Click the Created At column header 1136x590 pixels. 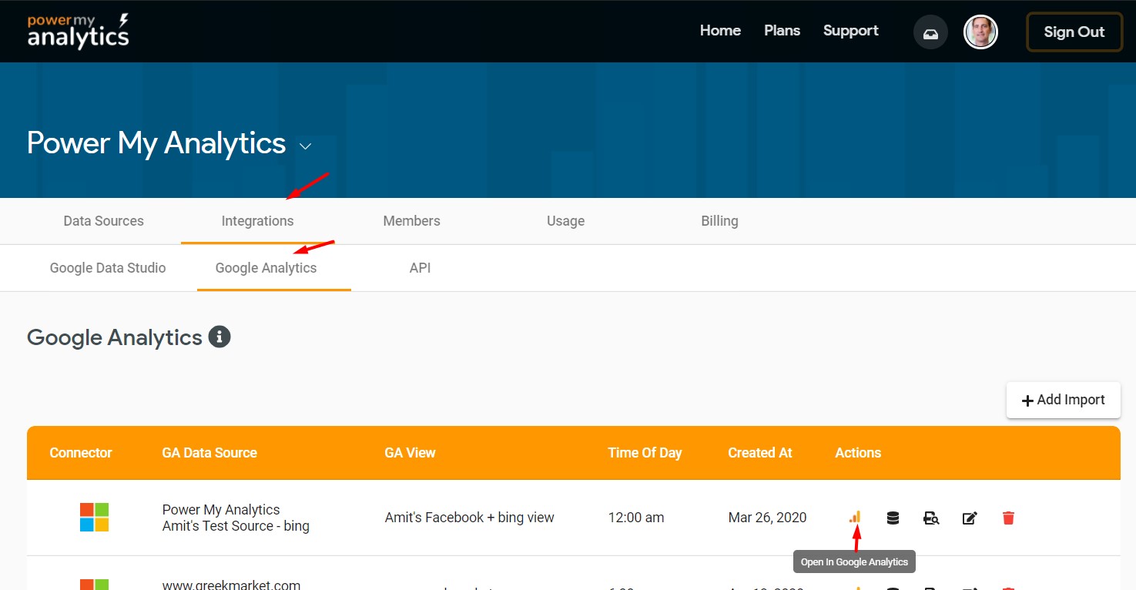[x=760, y=453]
